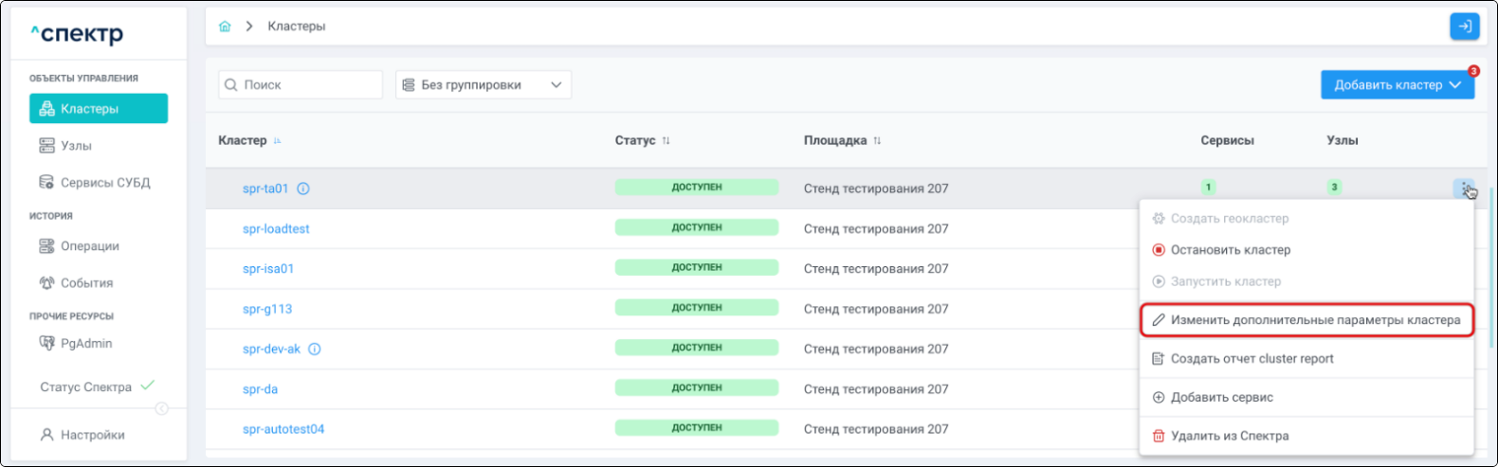Viewport: 1498px width, 467px height.
Task: Sort table by Площадка column
Action: point(877,140)
